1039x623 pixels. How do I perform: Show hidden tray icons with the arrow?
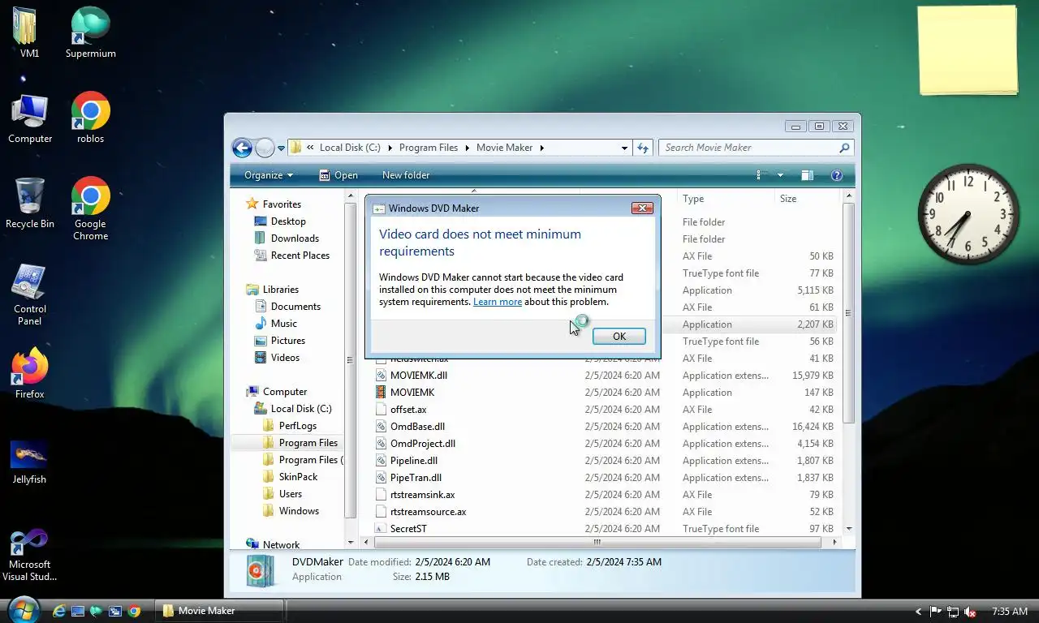point(919,612)
